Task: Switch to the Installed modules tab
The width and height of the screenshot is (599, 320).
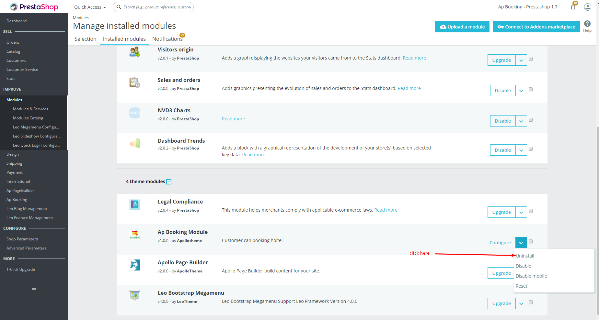Action: [124, 39]
